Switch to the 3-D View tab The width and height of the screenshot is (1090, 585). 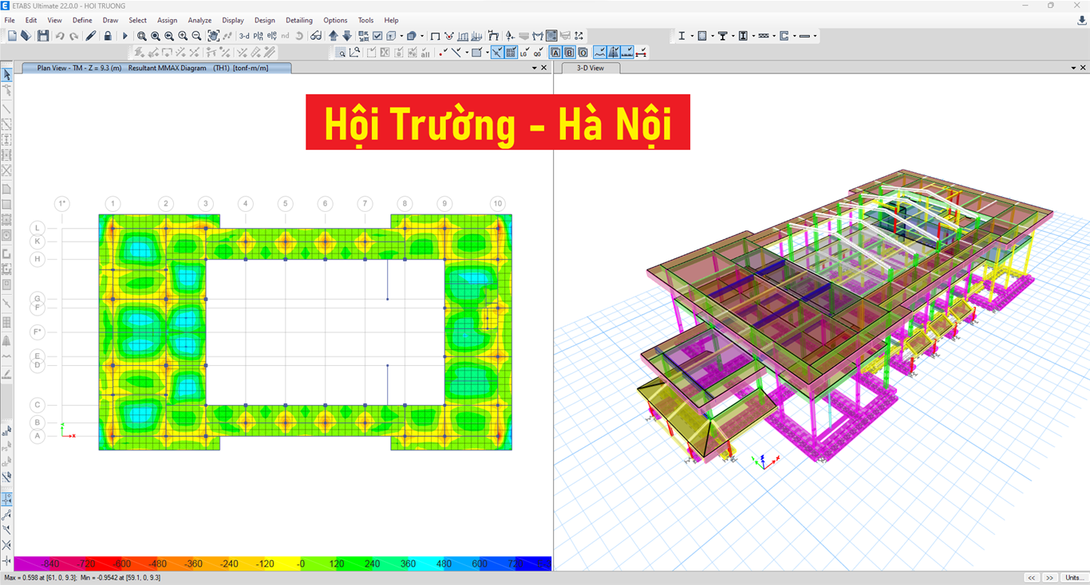[590, 68]
